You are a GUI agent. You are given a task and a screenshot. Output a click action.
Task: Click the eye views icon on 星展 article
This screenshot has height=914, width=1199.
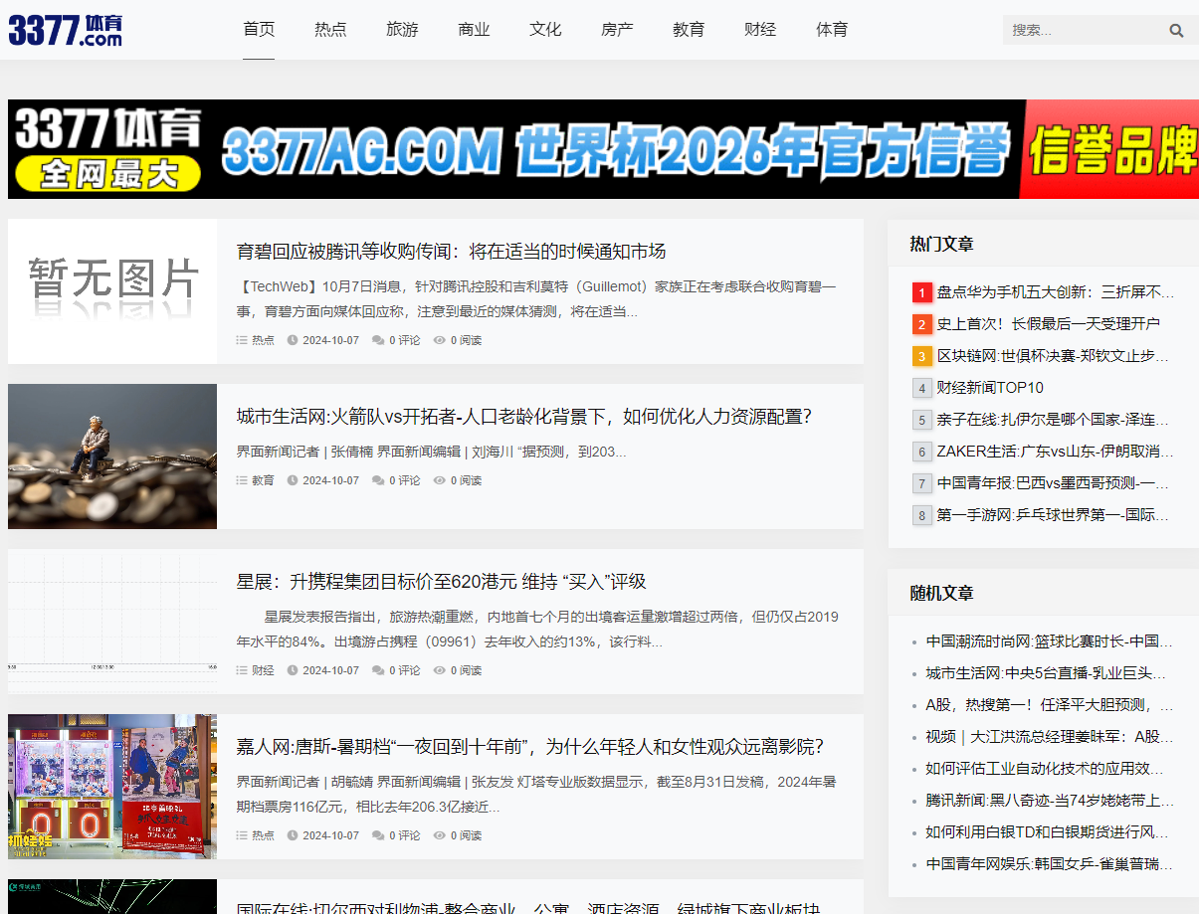pyautogui.click(x=440, y=670)
